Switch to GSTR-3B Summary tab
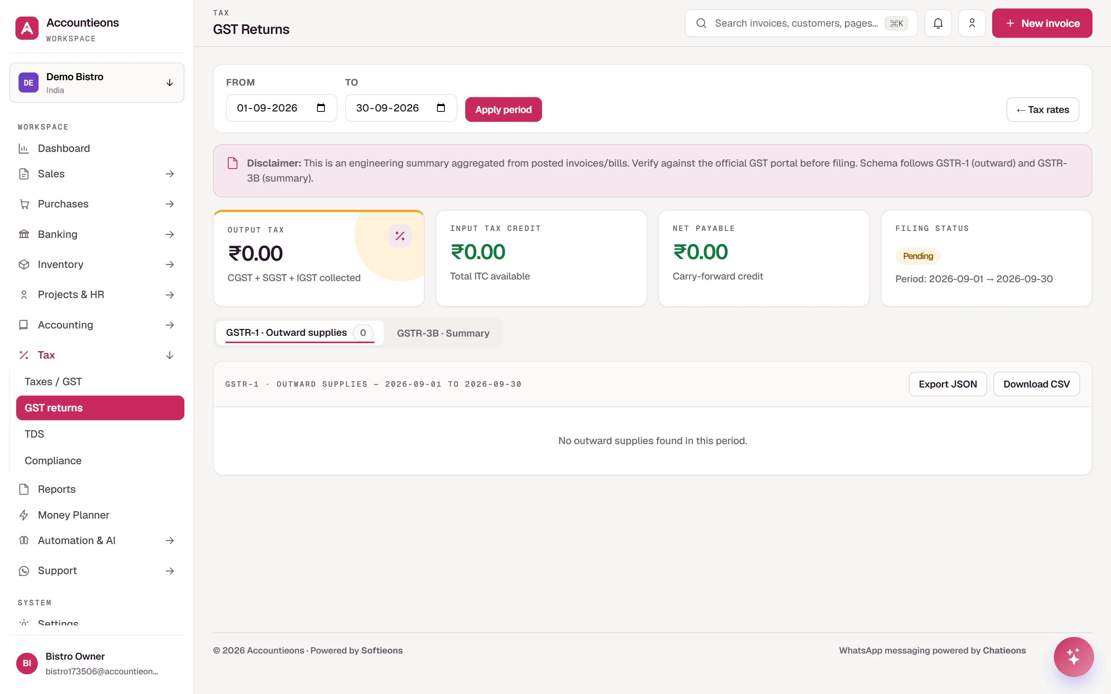 point(443,333)
